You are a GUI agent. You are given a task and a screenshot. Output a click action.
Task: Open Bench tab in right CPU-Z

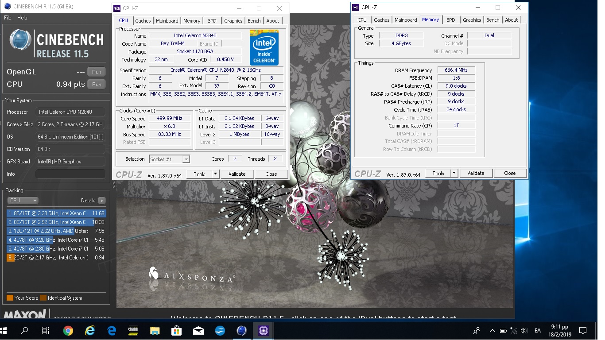pos(493,20)
